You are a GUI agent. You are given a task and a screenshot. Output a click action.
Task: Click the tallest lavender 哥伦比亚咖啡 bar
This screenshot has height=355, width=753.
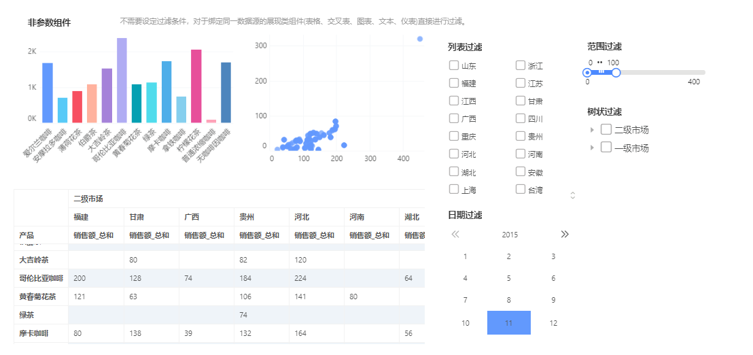[x=122, y=80]
